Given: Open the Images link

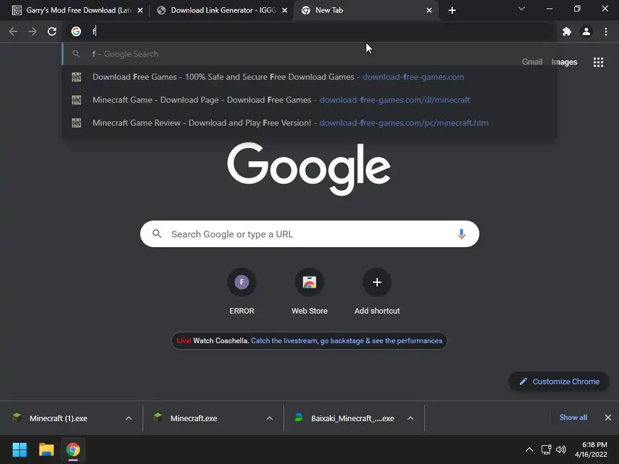Looking at the screenshot, I should coord(564,62).
